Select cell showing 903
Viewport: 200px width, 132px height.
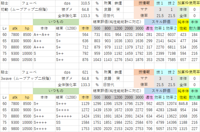pos(108,41)
